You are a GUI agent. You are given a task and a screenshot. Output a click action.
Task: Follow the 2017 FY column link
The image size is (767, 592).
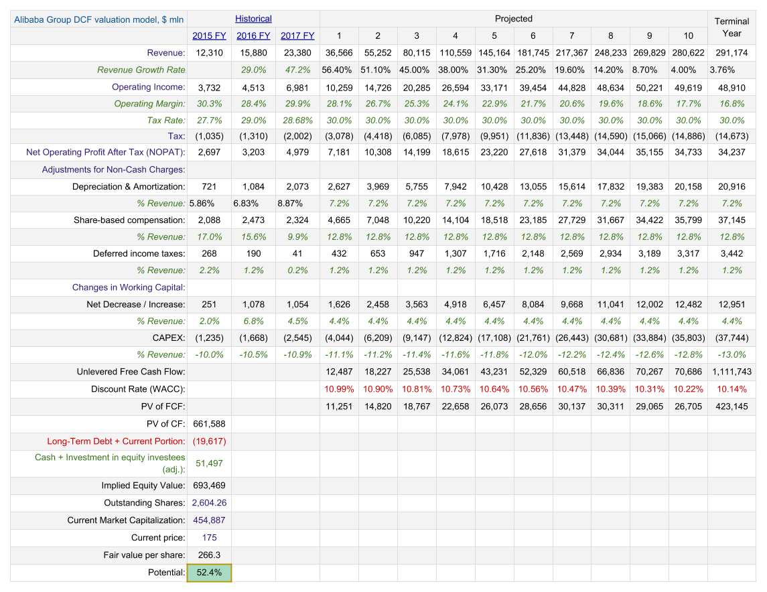tap(297, 35)
